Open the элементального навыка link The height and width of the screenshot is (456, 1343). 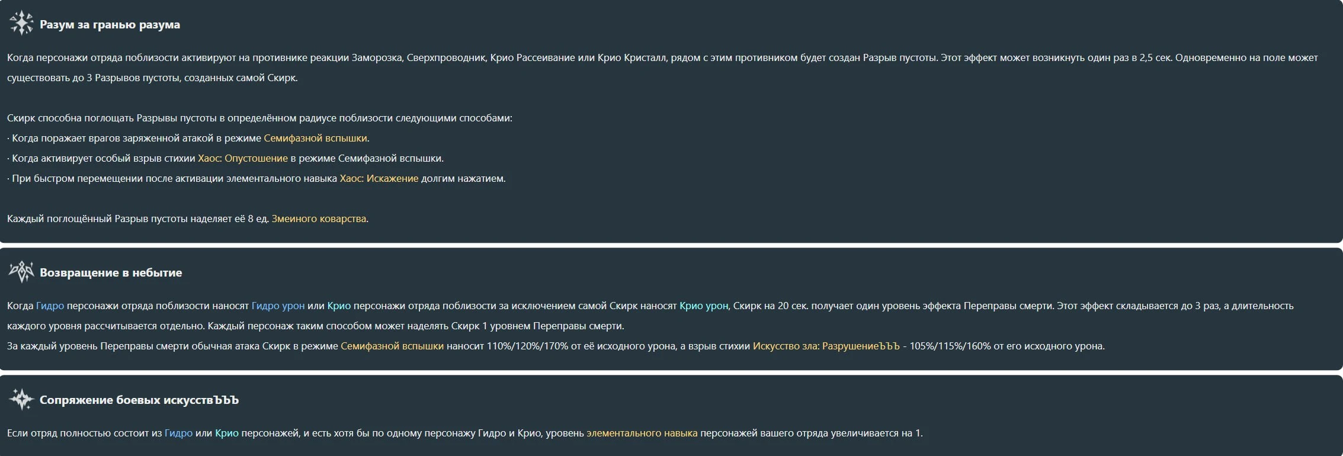[x=642, y=433]
